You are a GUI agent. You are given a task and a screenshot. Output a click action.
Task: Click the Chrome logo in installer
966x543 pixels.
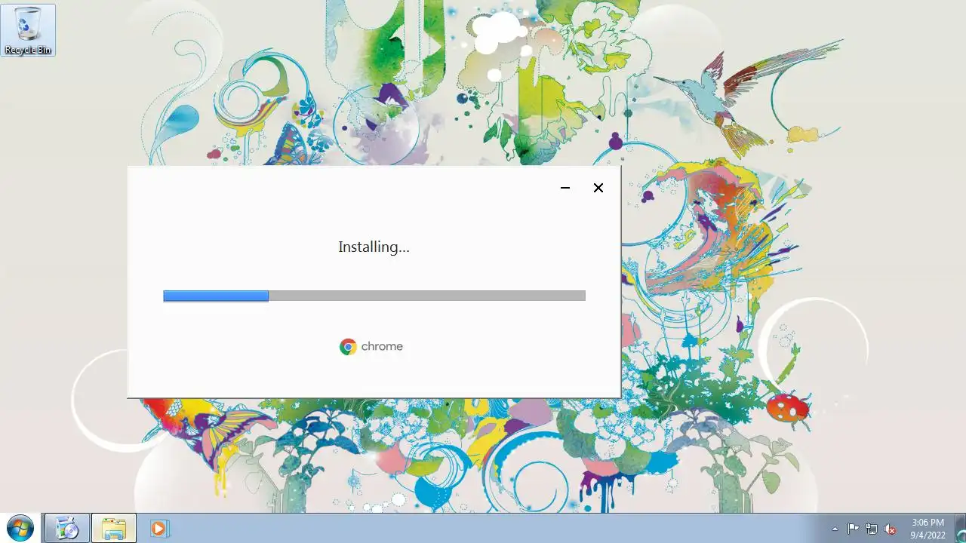pyautogui.click(x=348, y=347)
